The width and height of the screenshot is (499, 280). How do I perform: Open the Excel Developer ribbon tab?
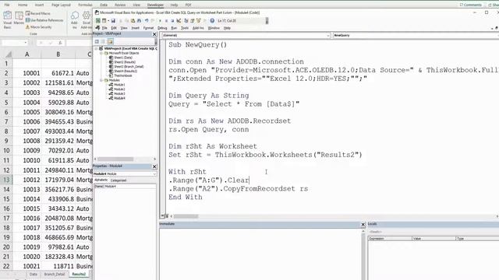(x=155, y=5)
